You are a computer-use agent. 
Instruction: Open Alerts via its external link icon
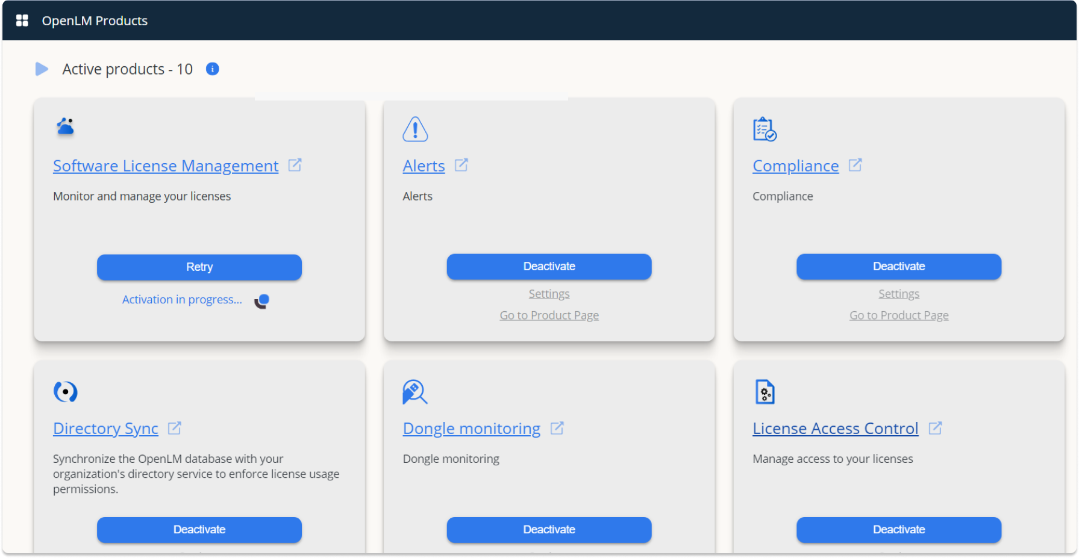(x=461, y=164)
